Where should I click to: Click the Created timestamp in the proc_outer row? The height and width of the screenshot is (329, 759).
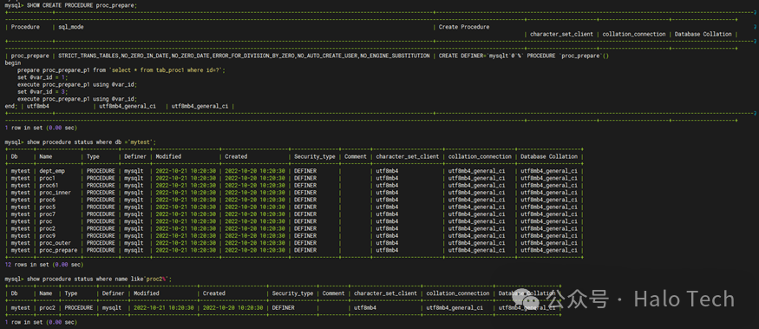255,243
